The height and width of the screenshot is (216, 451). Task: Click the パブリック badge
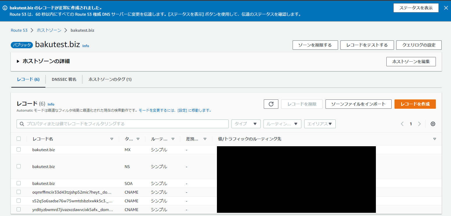point(22,45)
